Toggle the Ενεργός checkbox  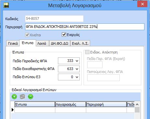[64, 35]
